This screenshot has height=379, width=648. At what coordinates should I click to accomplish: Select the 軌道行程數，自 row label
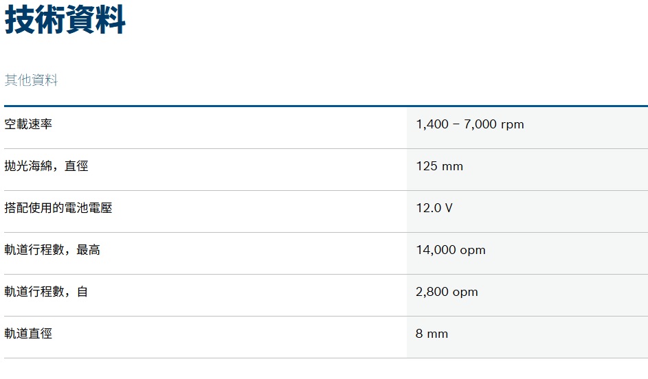[46, 292]
